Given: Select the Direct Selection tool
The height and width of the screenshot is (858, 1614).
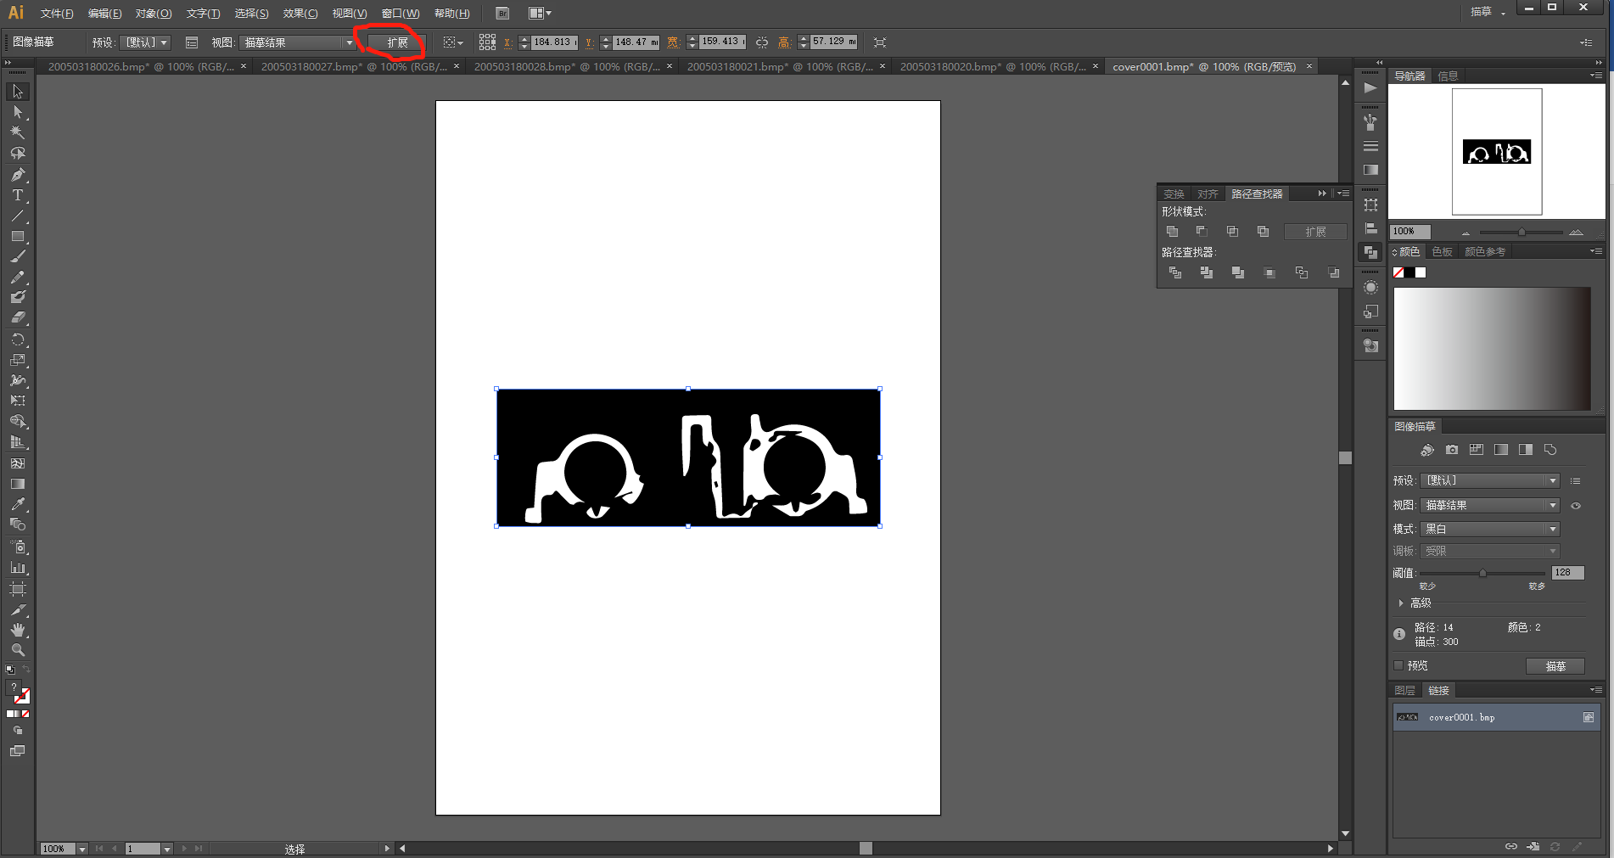Looking at the screenshot, I should tap(18, 112).
